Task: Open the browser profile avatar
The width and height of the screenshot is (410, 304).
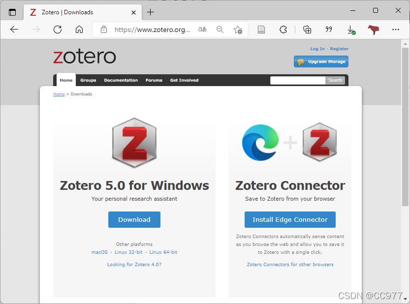Action: (374, 30)
